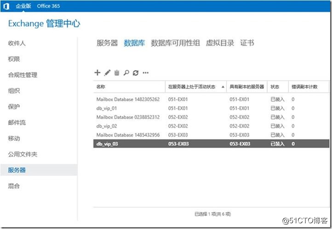Edit selected database with pencil icon

click(107, 73)
